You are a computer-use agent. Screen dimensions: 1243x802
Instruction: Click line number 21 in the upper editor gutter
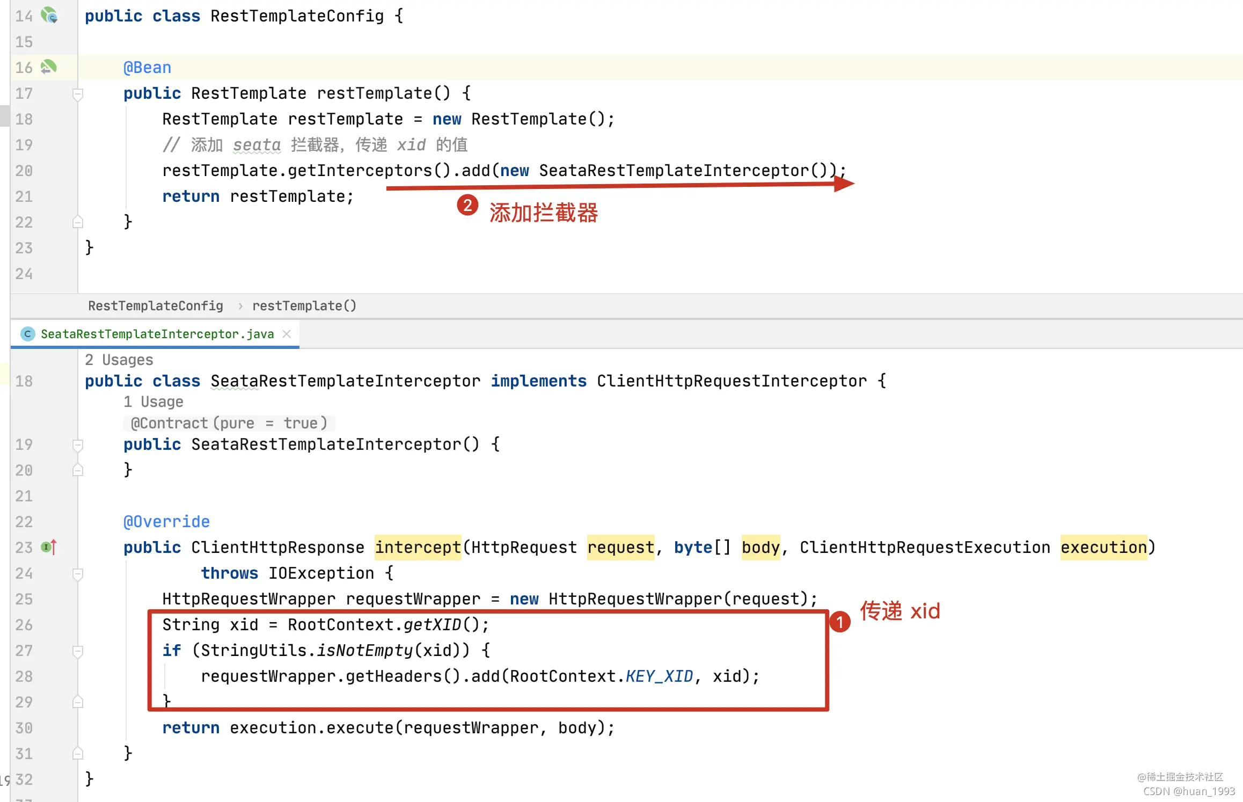point(24,196)
